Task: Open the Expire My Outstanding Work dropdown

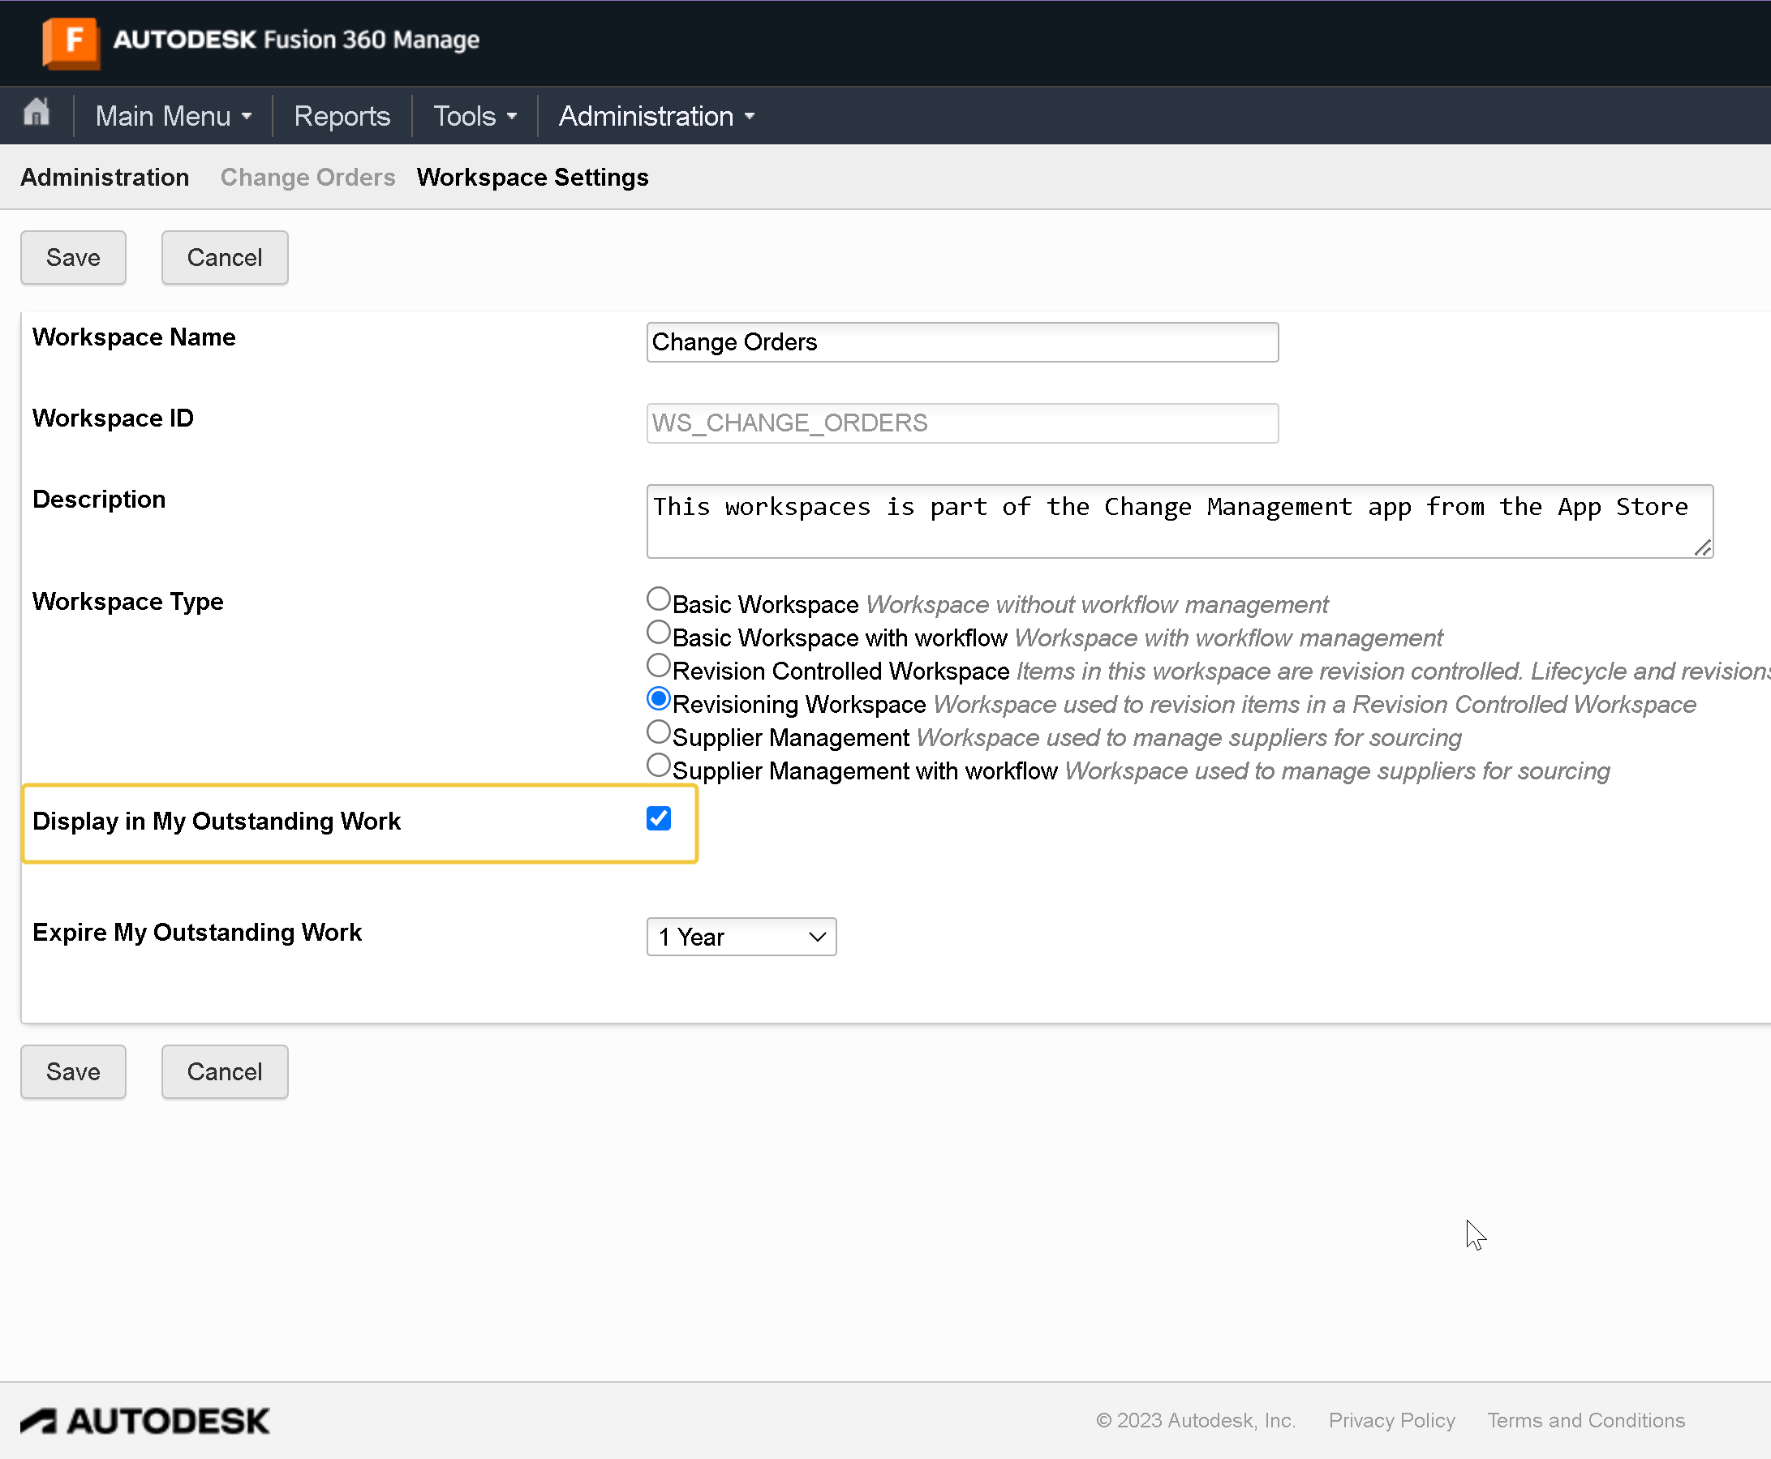Action: pos(741,936)
